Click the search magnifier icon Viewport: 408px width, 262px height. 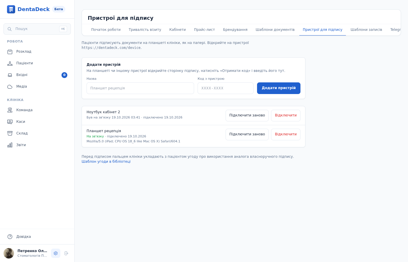10,29
